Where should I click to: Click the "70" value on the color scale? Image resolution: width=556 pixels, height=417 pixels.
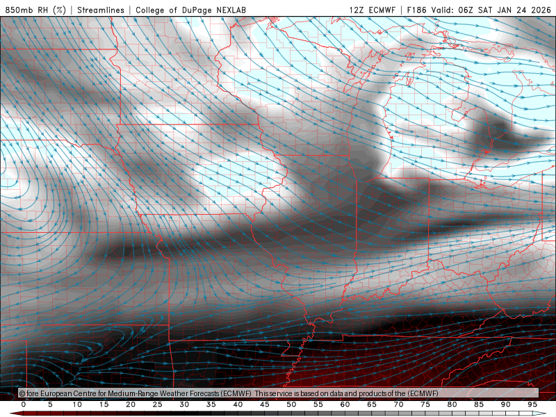[398, 404]
